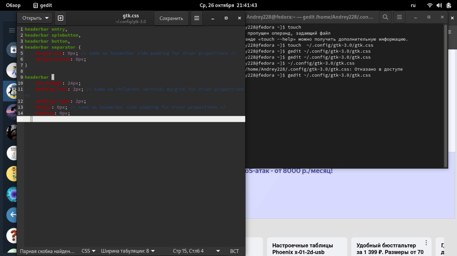This screenshot has width=457, height=256.
Task: Click the line 'headerbar button,'
Action: pyautogui.click(x=47, y=41)
